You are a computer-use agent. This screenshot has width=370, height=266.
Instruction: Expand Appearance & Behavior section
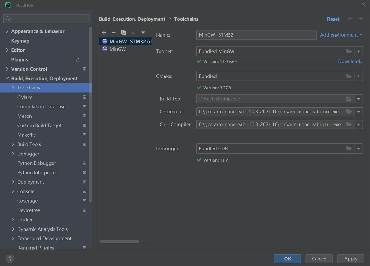[x=7, y=31]
